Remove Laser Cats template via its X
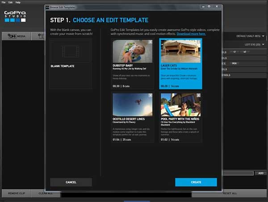268x202 pixels. (x=199, y=42)
